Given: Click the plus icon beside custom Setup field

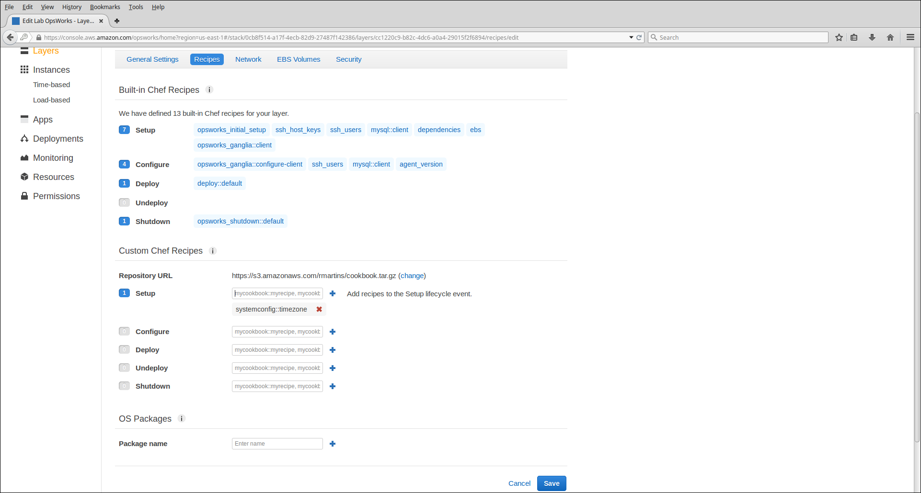Looking at the screenshot, I should tap(333, 293).
